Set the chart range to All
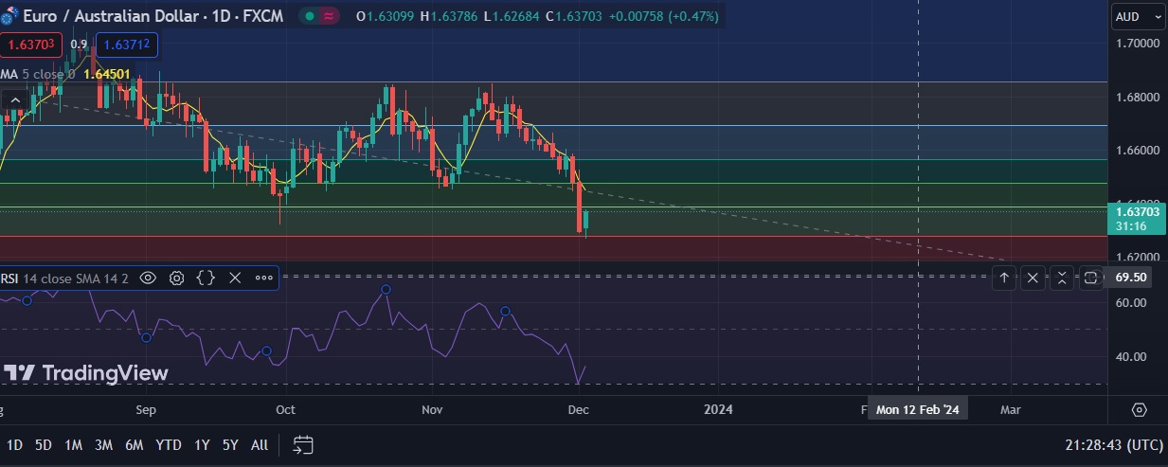The height and width of the screenshot is (467, 1168). (260, 445)
